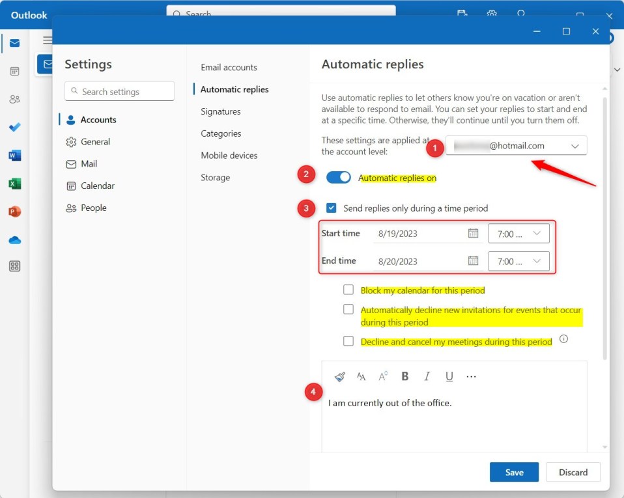Enable Decline and cancel my meetings during this period
Screen dimensions: 624x498
point(348,340)
